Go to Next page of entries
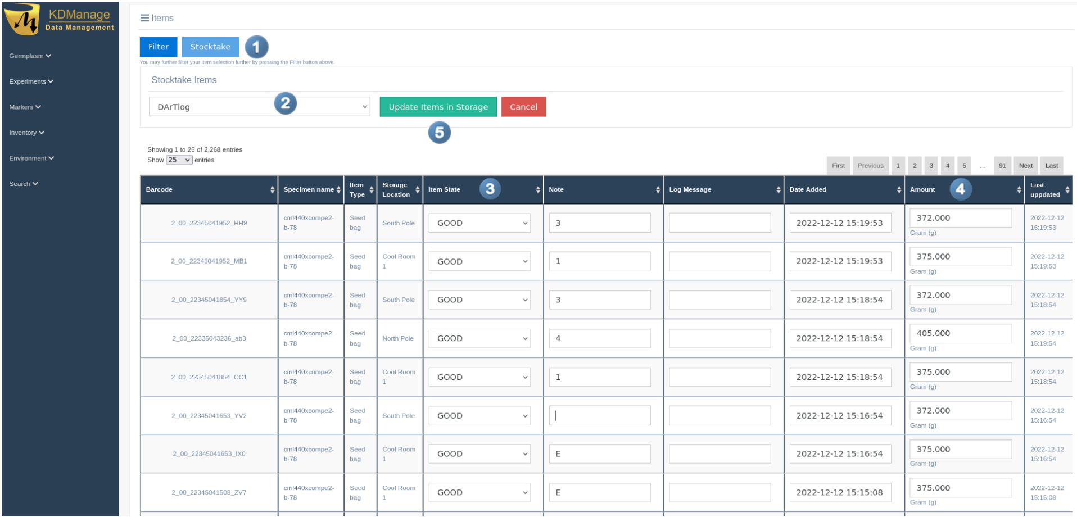This screenshot has width=1077, height=517. coord(1025,166)
